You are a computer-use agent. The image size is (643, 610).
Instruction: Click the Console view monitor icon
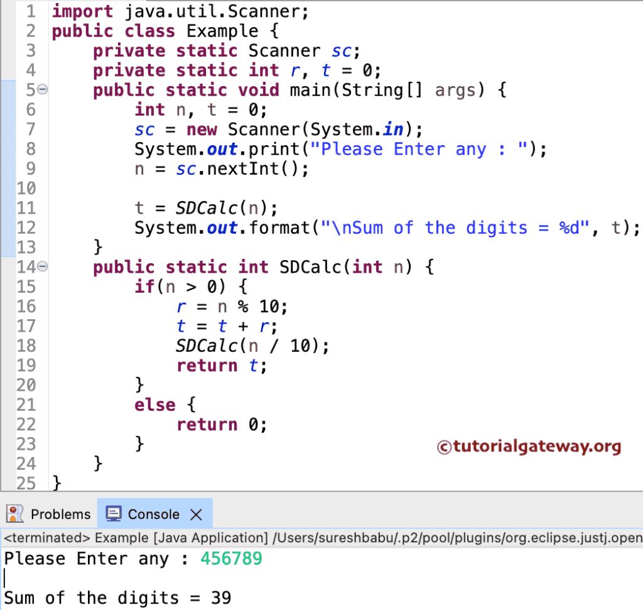(x=114, y=513)
